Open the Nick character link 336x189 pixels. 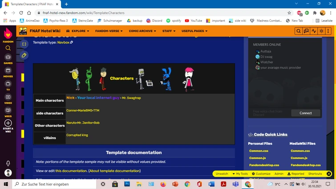click(70, 98)
